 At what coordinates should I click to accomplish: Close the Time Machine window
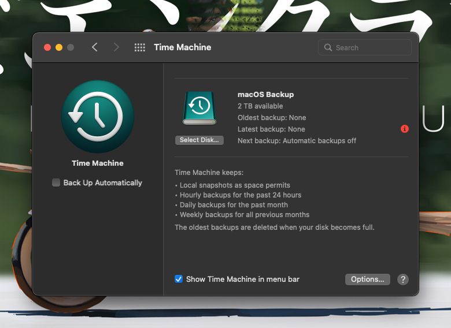pos(47,47)
